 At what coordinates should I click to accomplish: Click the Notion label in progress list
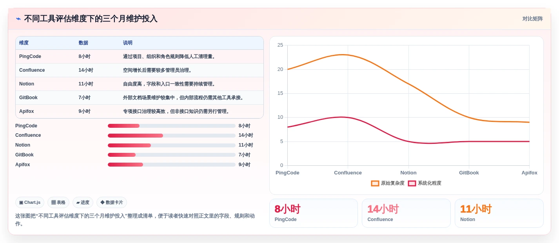coord(23,145)
